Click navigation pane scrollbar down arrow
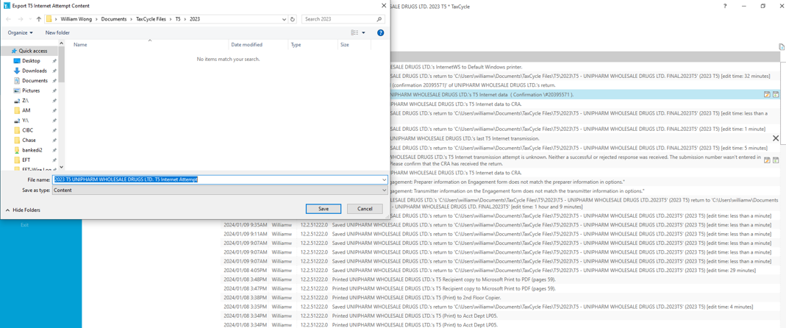 [x=62, y=167]
